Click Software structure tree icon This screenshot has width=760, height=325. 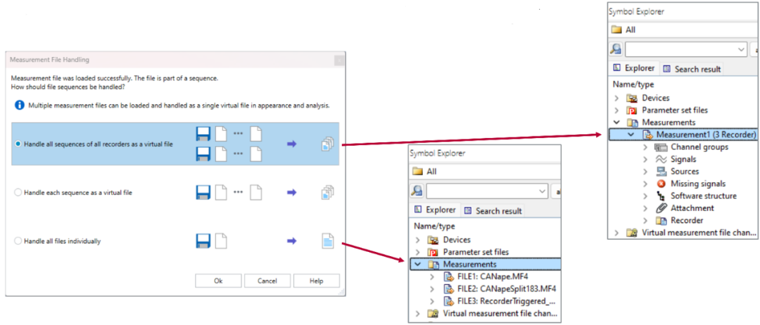[661, 196]
